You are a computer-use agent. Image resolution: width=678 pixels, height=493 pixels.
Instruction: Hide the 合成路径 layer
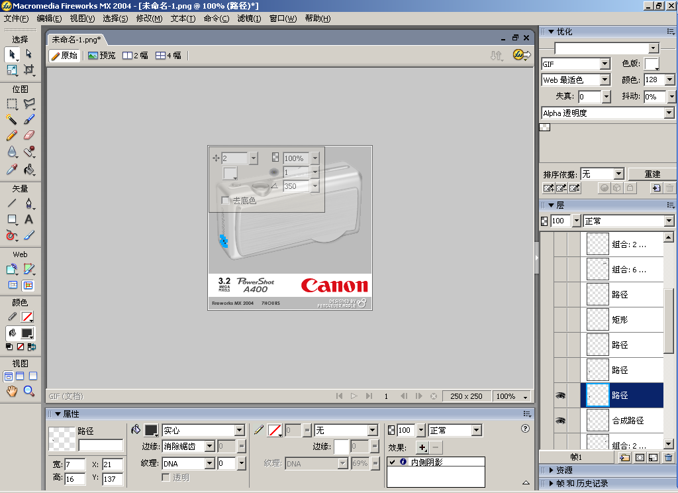(560, 420)
